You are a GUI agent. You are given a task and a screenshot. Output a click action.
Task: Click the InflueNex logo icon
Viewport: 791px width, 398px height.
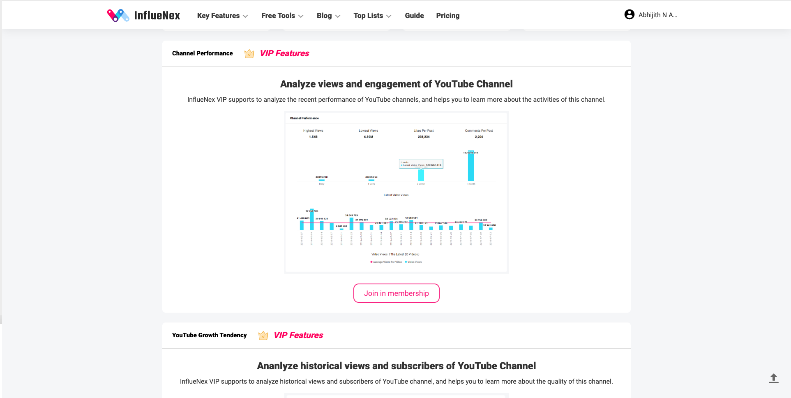click(x=118, y=16)
